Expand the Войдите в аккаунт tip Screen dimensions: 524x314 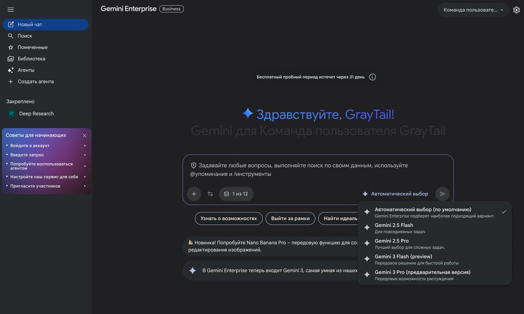pos(47,146)
